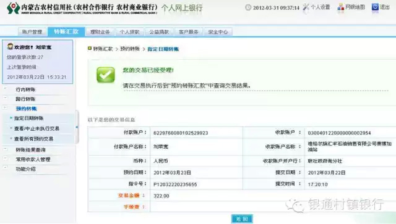Open 个人贷款 tab

tap(129, 31)
